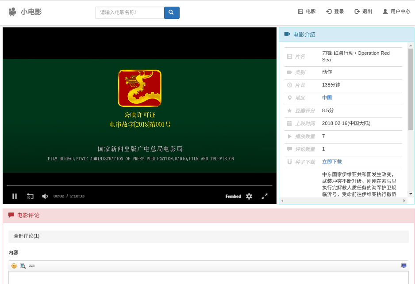Click the red comment bubble icon
The height and width of the screenshot is (284, 415).
click(11, 215)
